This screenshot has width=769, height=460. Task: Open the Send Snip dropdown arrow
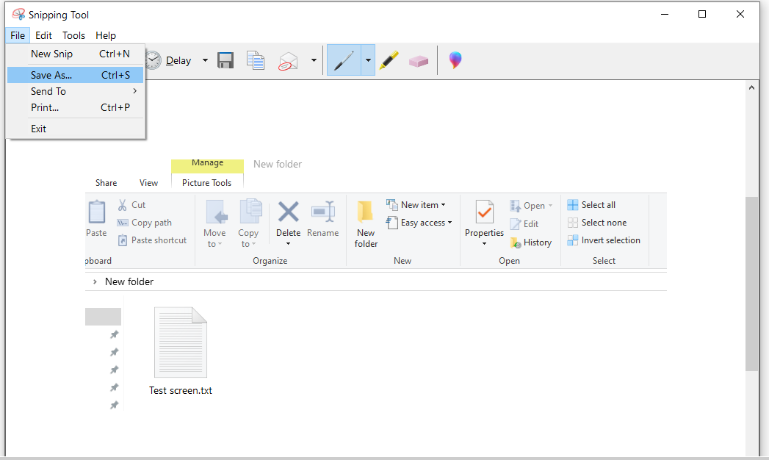tap(314, 61)
